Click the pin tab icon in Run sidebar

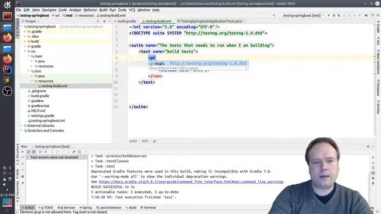coord(23,183)
